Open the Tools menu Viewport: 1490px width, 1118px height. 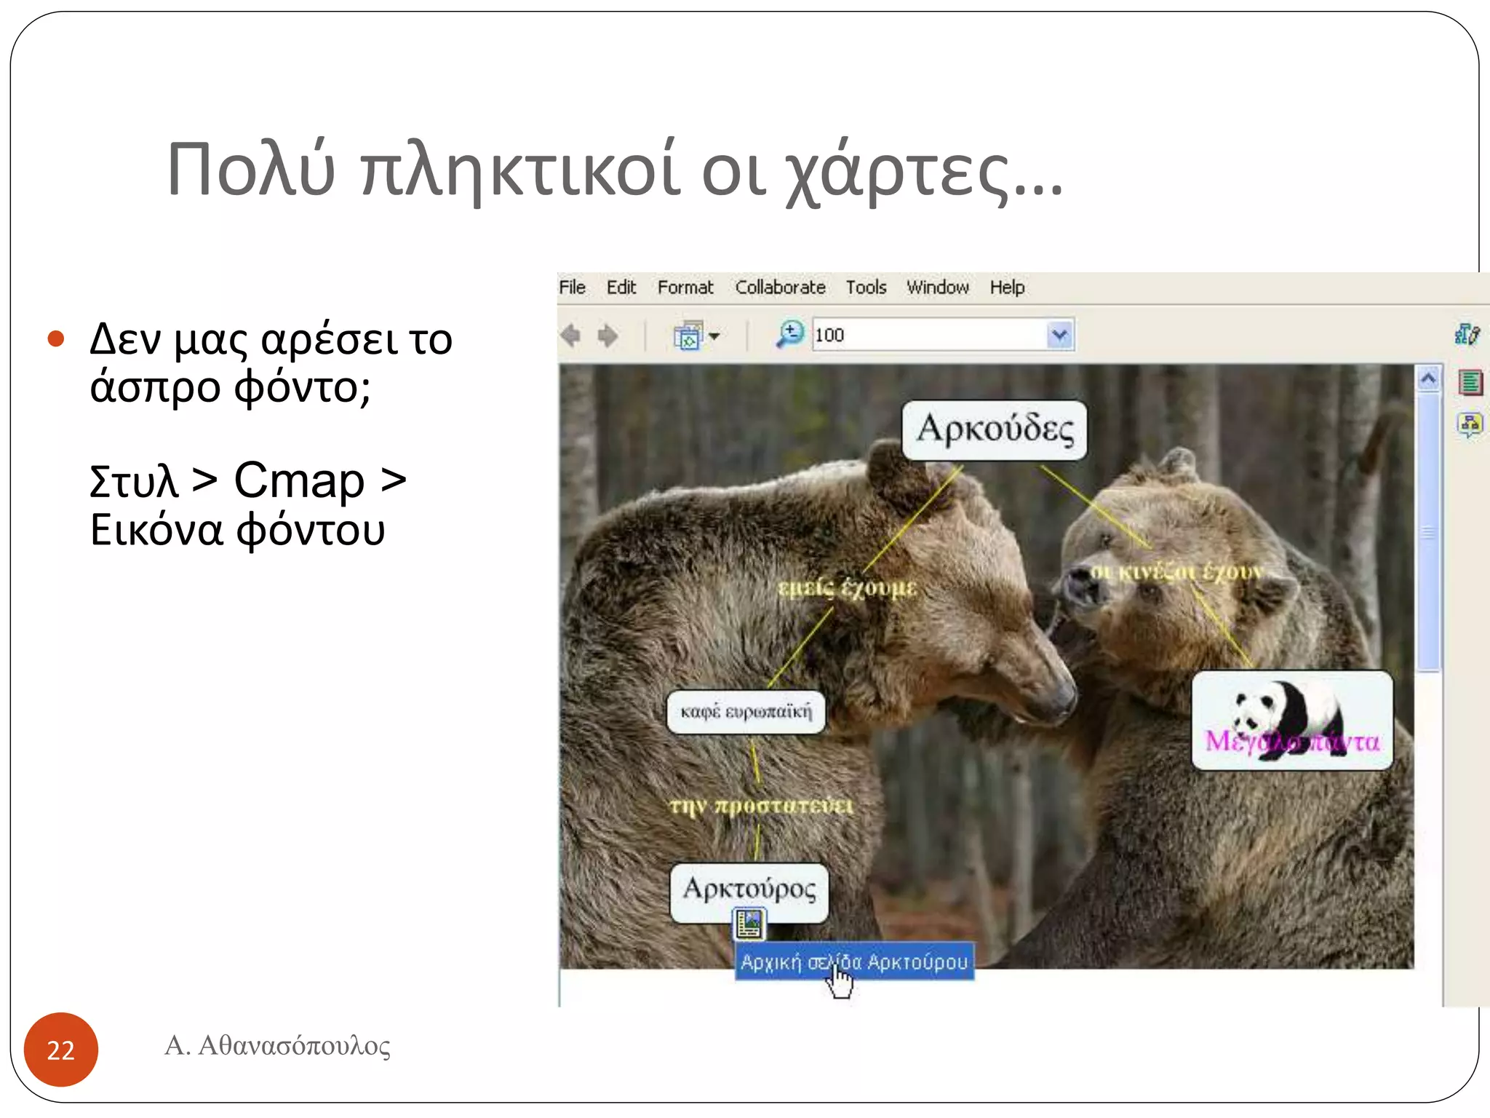pyautogui.click(x=865, y=288)
